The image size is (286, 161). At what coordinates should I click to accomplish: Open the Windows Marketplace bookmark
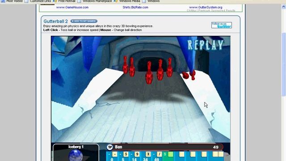[x=95, y=1]
